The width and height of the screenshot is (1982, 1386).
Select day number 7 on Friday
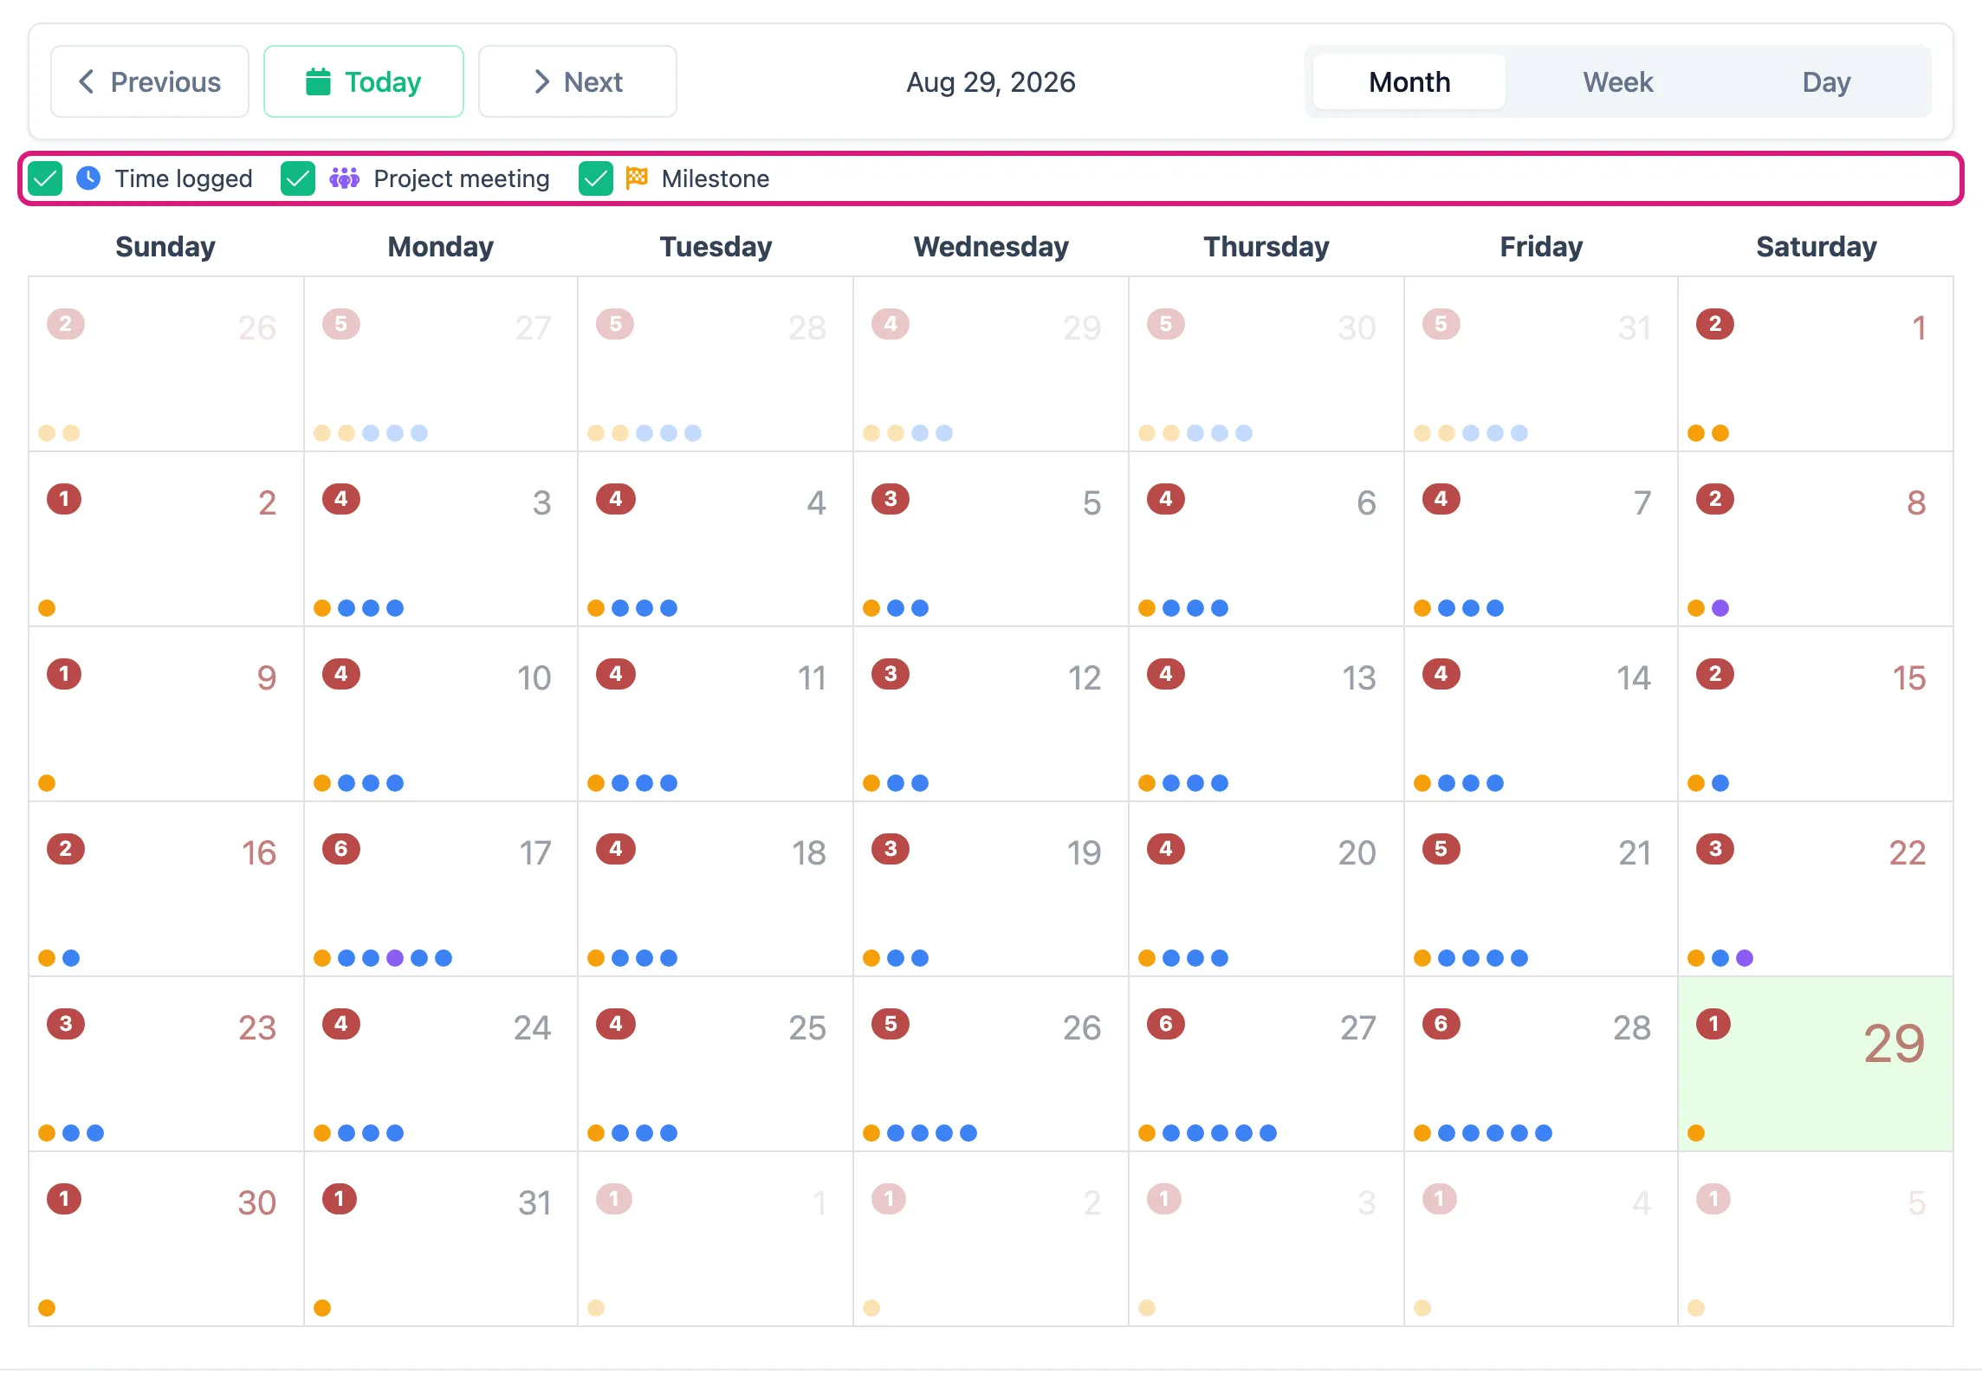1642,503
